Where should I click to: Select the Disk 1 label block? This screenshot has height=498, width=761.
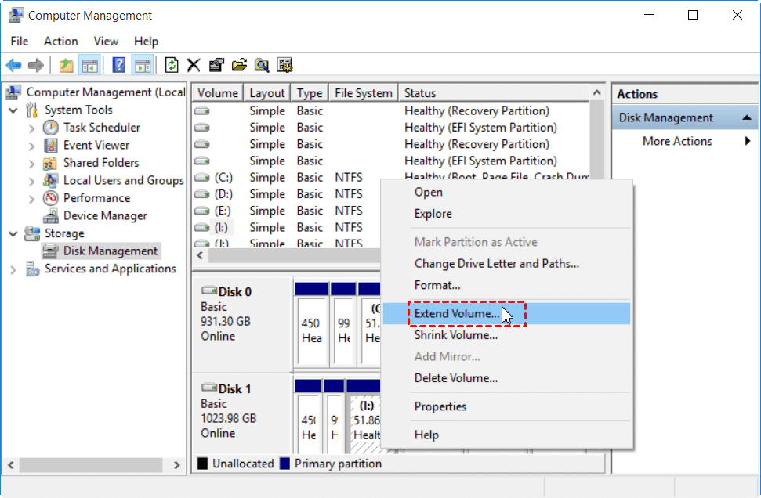click(242, 413)
